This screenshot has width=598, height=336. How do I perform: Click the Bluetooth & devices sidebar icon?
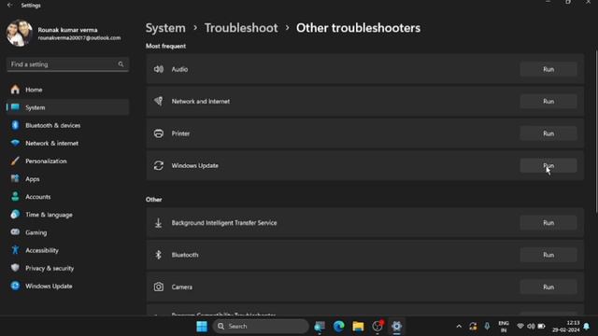point(15,125)
